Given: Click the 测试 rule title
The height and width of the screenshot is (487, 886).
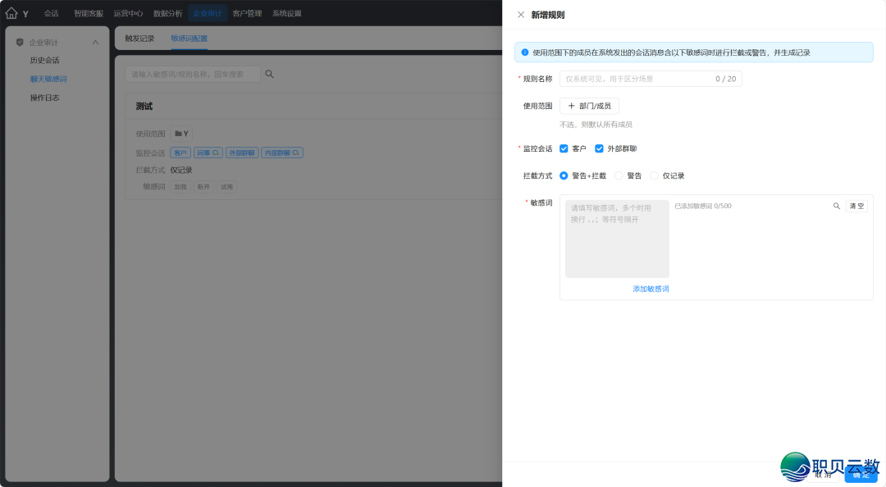Looking at the screenshot, I should coord(144,107).
